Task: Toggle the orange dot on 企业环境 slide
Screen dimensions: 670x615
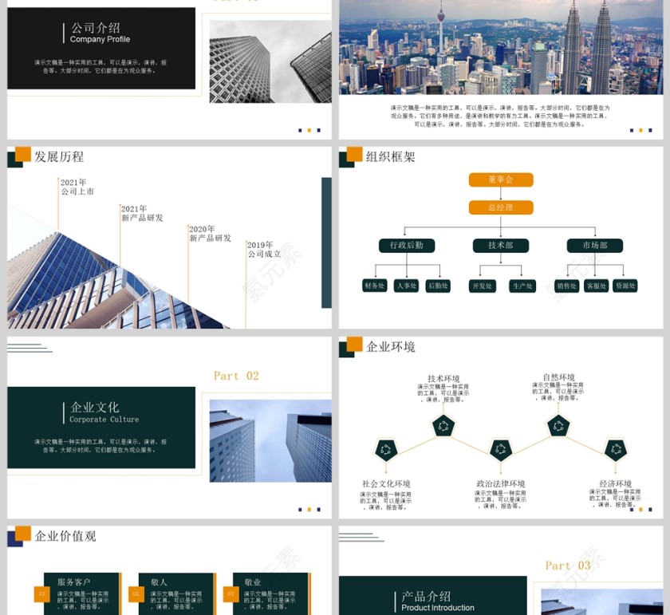Action: coord(640,509)
